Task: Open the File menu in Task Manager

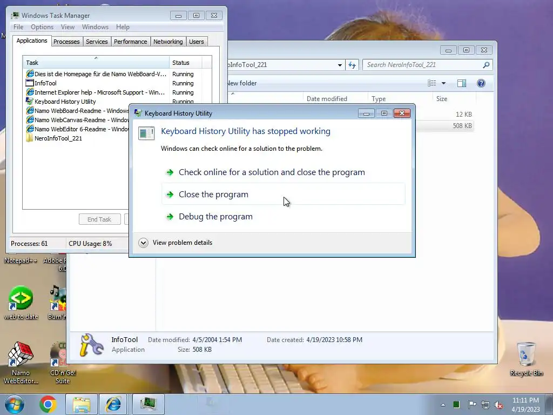Action: pyautogui.click(x=18, y=27)
